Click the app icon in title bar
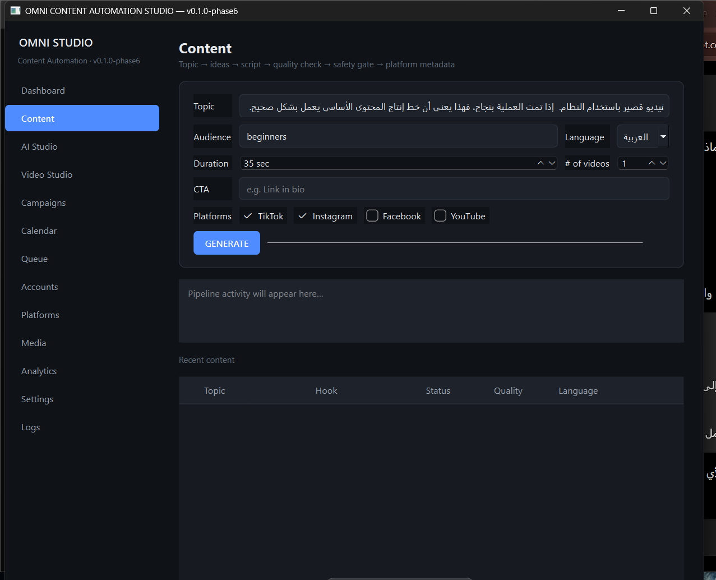 tap(16, 11)
